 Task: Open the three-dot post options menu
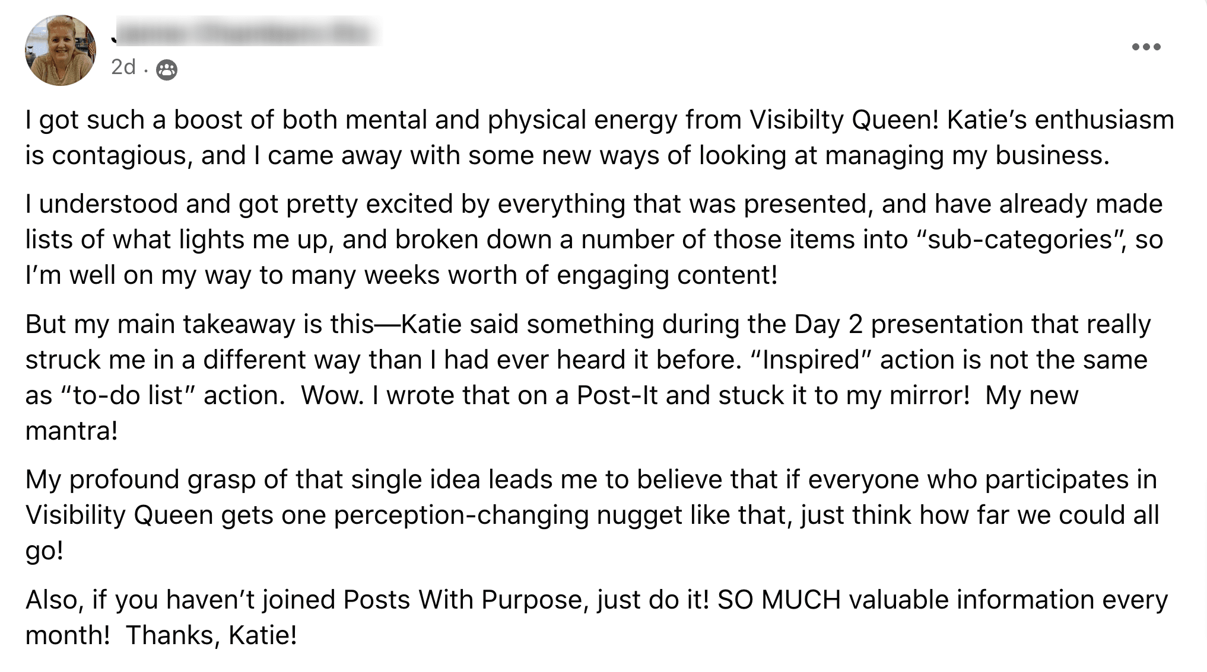tap(1146, 47)
